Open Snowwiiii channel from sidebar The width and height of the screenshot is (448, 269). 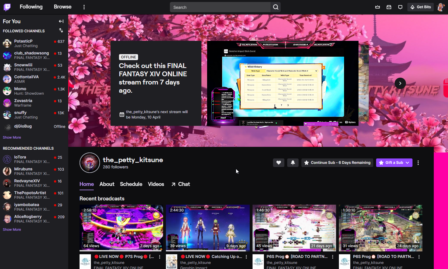(34, 67)
